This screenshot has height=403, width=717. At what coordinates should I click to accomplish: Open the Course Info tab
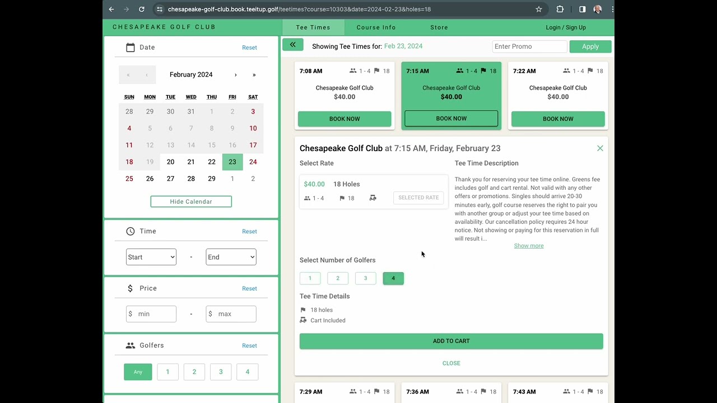coord(376,27)
